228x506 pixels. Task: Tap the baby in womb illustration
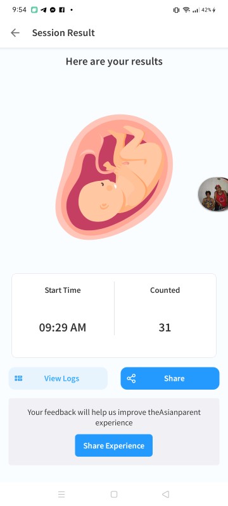click(x=113, y=177)
